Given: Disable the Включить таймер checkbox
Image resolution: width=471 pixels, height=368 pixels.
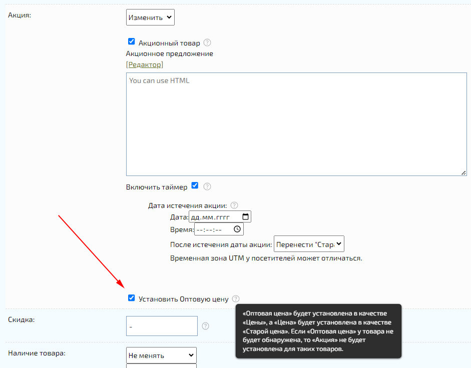Looking at the screenshot, I should click(x=195, y=185).
